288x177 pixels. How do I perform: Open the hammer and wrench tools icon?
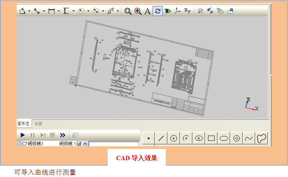tap(200, 11)
